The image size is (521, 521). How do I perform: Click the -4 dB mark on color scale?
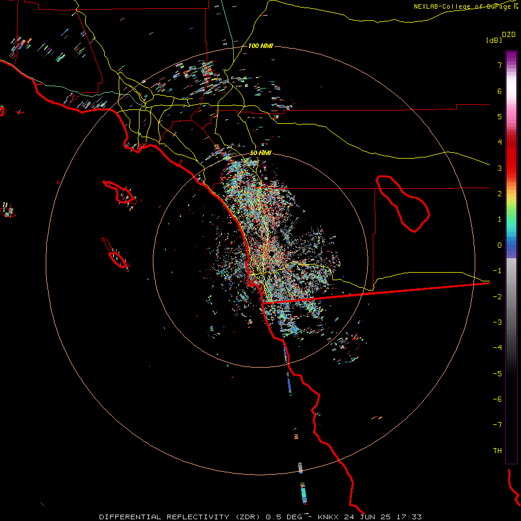pyautogui.click(x=497, y=347)
